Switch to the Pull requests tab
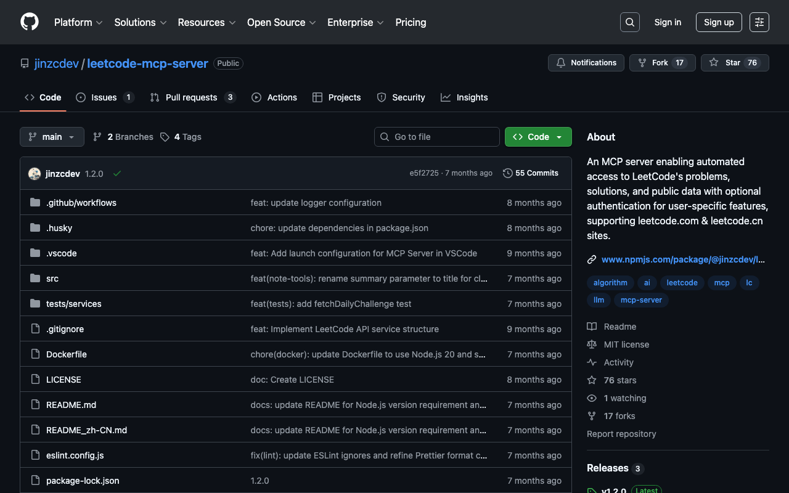The image size is (789, 493). pos(192,97)
